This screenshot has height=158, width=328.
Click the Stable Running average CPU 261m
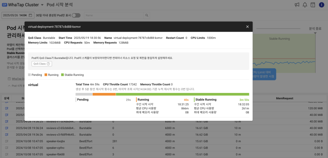(x=245, y=108)
